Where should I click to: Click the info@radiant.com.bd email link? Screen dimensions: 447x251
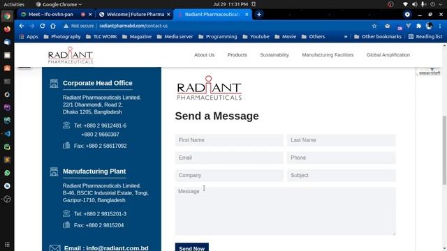[x=117, y=248]
